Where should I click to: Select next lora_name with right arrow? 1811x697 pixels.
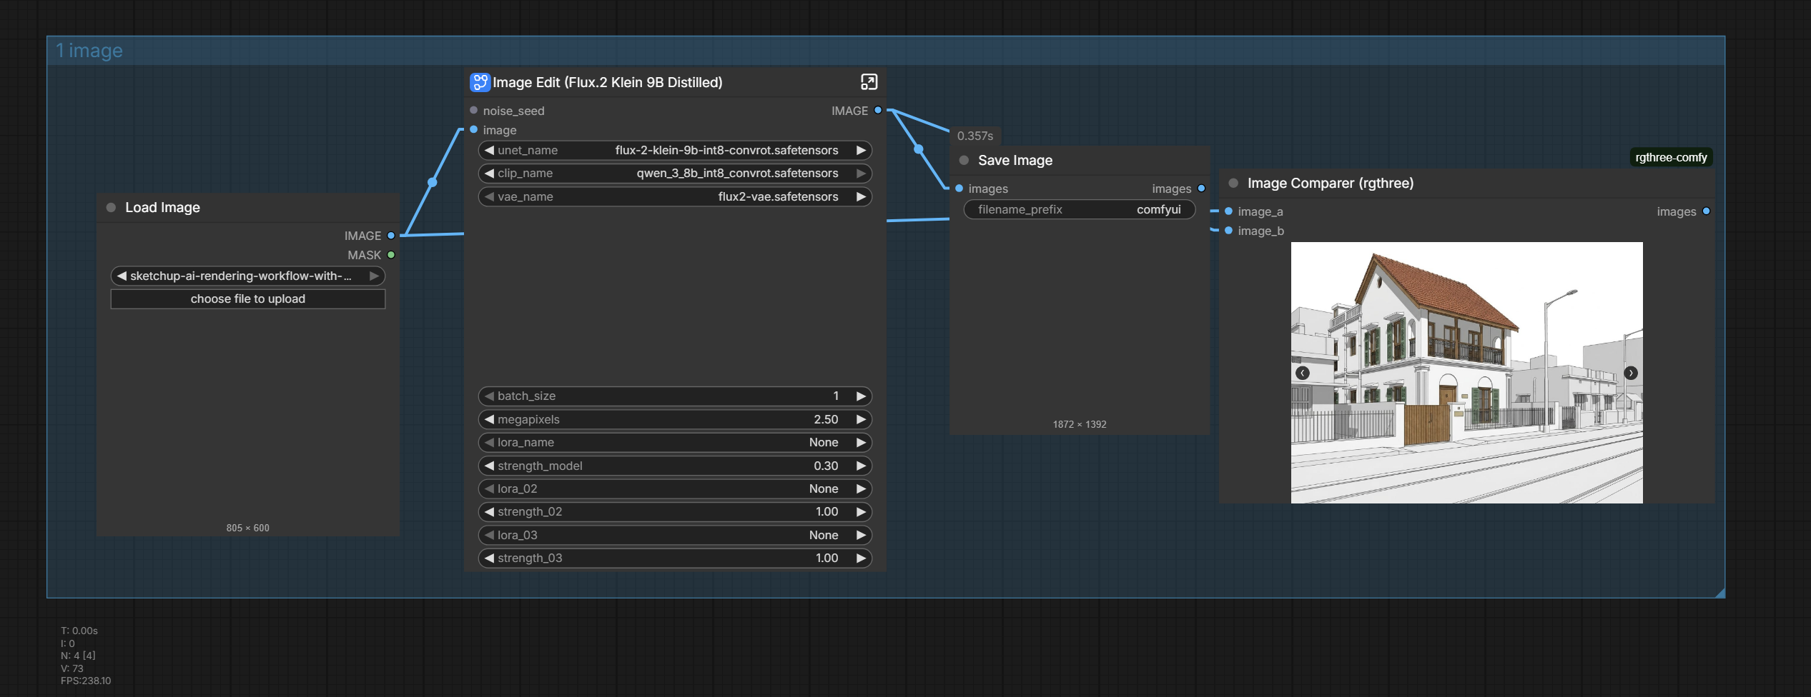(x=861, y=443)
